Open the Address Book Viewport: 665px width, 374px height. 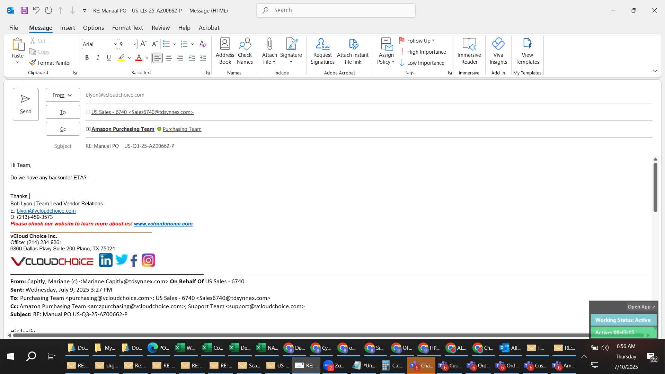point(225,51)
